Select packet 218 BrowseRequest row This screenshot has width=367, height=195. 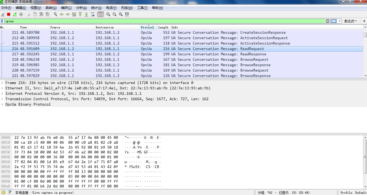coord(181,59)
